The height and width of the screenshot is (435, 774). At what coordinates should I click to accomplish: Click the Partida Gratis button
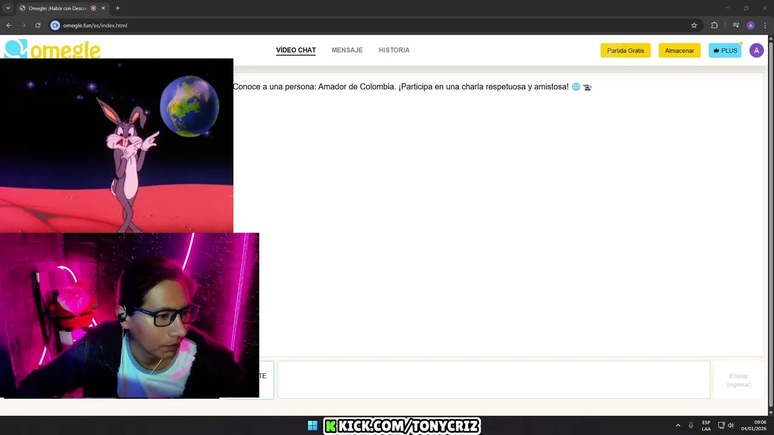pyautogui.click(x=625, y=51)
